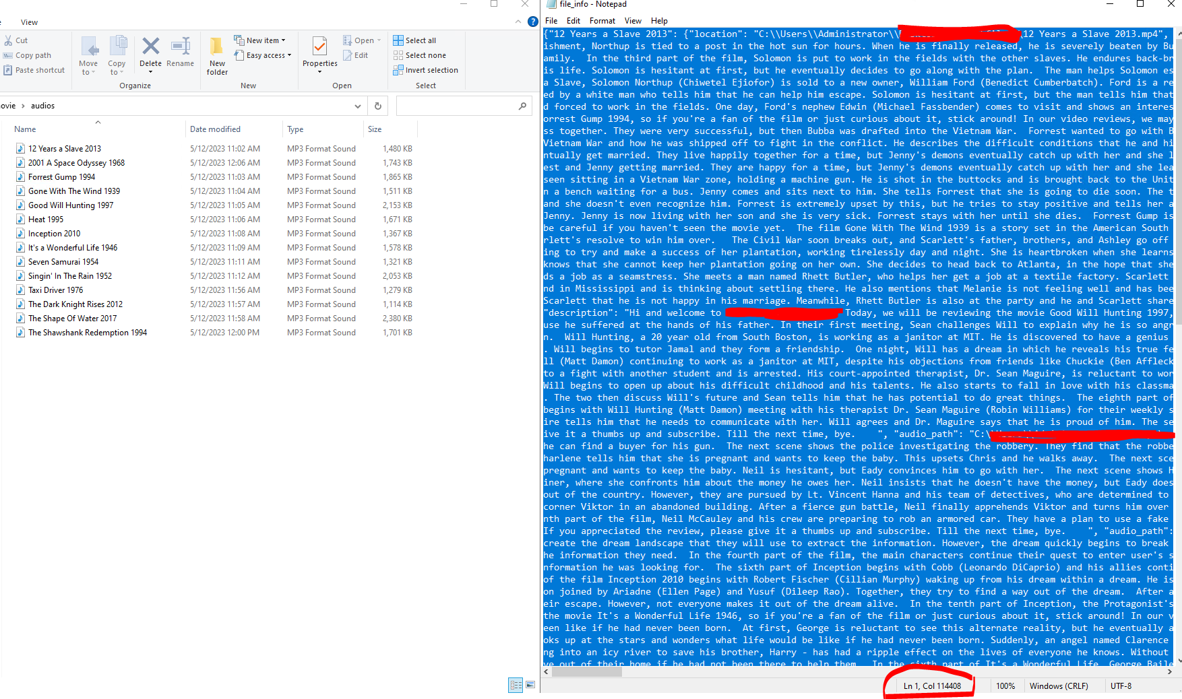Expand the New item dropdown arrow
1182x699 pixels.
coord(284,40)
